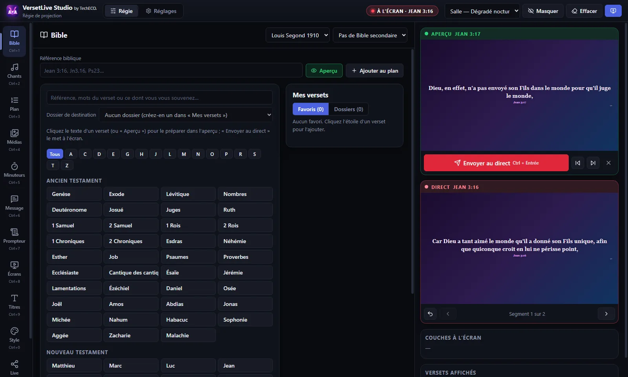Screen dimensions: 628x377
Task: Clear the screen with Effacer
Action: (x=584, y=11)
